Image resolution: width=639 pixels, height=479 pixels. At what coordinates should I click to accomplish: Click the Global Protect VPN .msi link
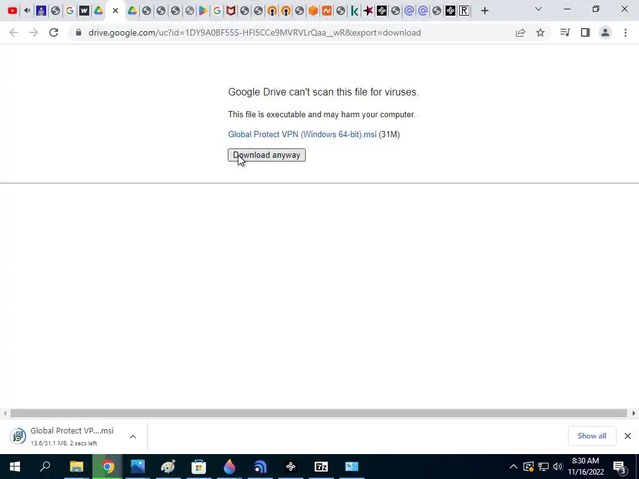302,135
